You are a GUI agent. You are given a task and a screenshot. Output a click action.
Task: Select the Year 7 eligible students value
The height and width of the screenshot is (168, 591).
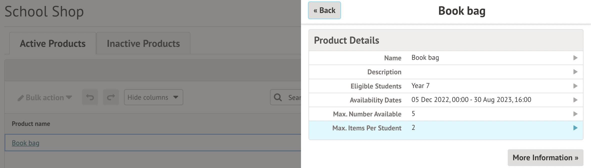(420, 86)
